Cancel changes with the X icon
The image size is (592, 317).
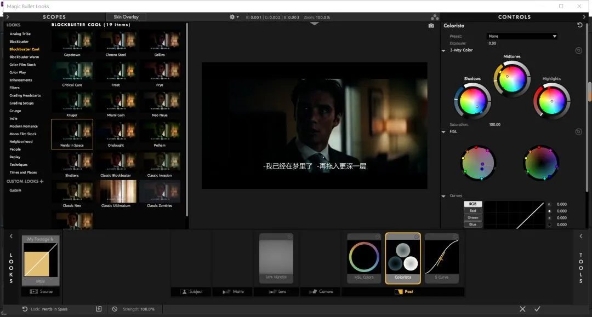[x=522, y=309]
